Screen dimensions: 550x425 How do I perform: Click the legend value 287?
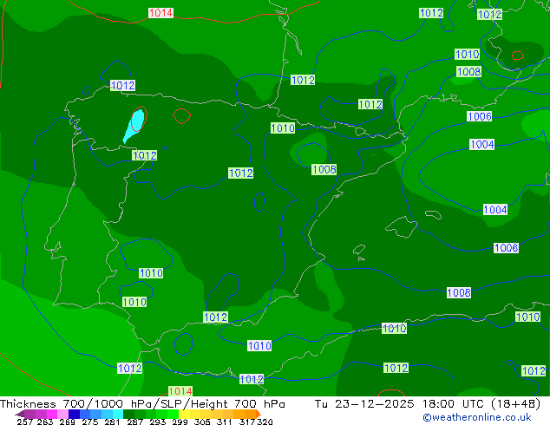[x=134, y=422]
